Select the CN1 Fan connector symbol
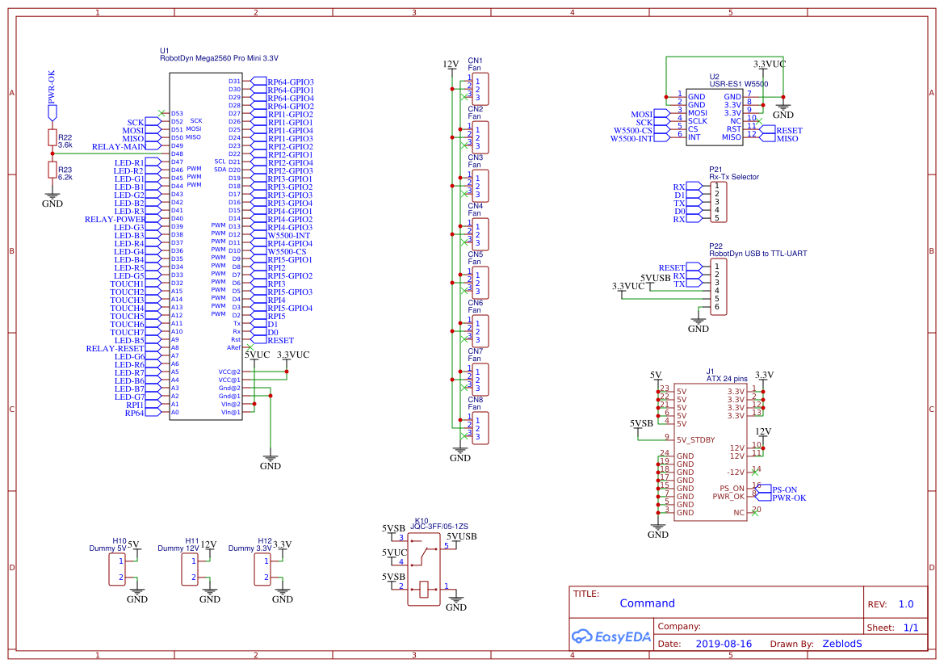Screen dimensions: 944x668 coord(481,89)
